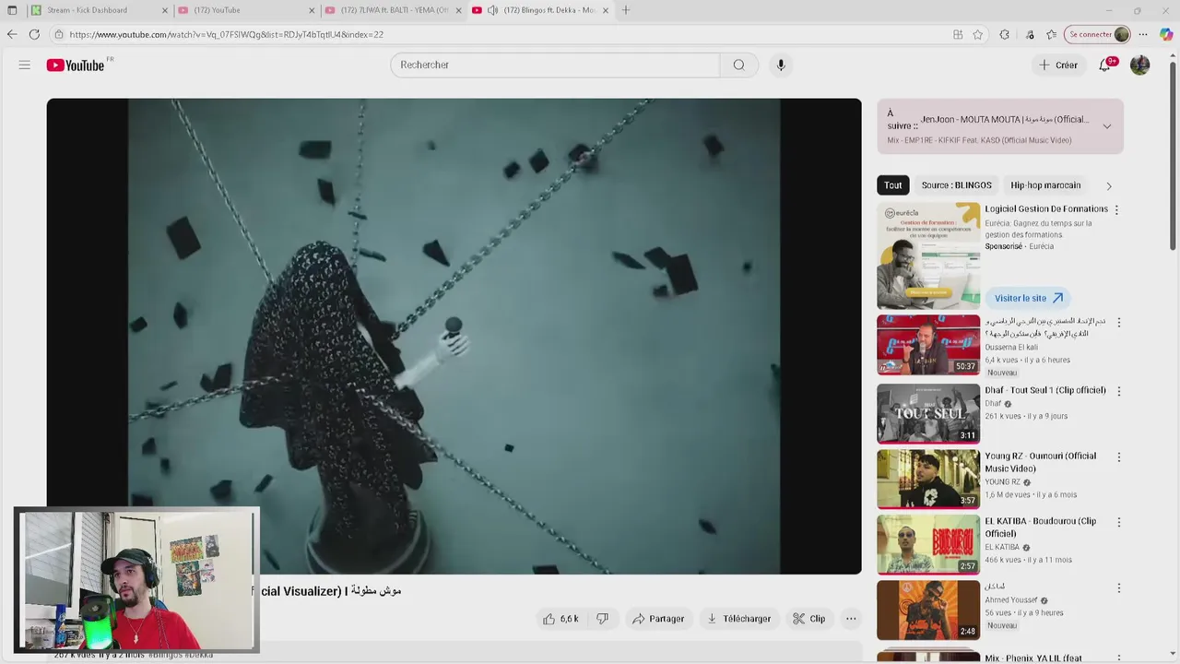
Task: Click the Eurécia ad thumbnail image
Action: [x=928, y=256]
